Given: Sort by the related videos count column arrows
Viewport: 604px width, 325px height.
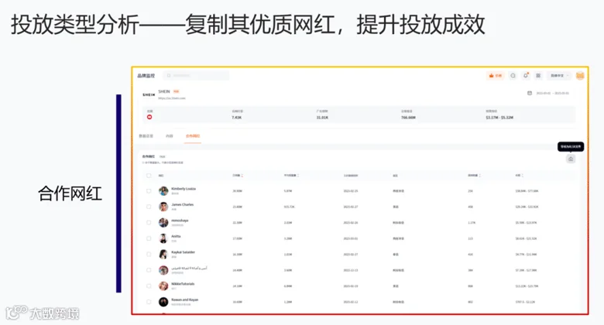Looking at the screenshot, I should coord(479,176).
